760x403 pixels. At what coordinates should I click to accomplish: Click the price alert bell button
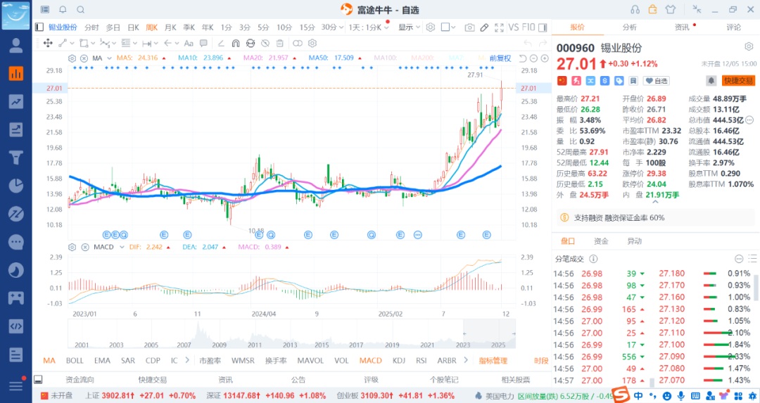point(711,81)
